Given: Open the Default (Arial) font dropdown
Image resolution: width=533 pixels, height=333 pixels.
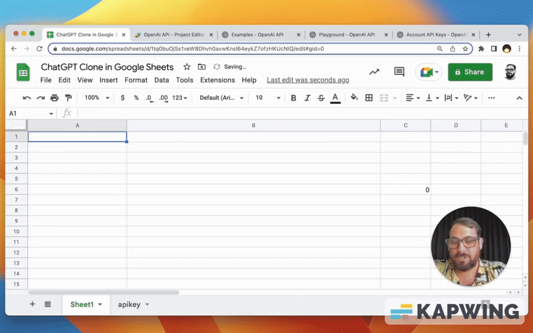Looking at the screenshot, I should [x=222, y=98].
